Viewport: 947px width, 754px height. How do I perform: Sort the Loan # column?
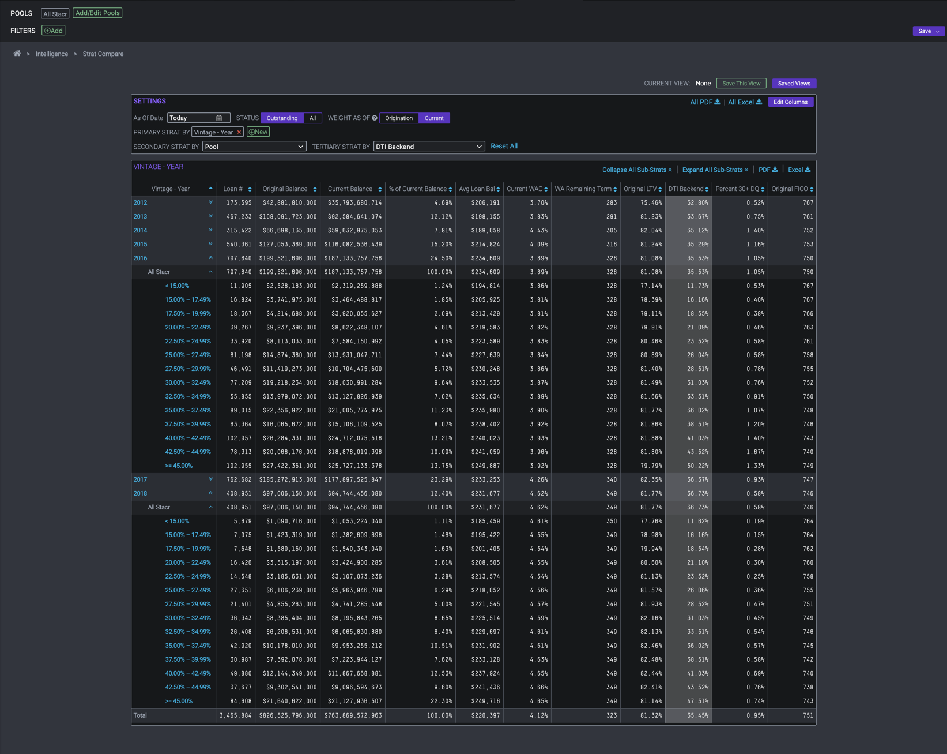tap(250, 189)
